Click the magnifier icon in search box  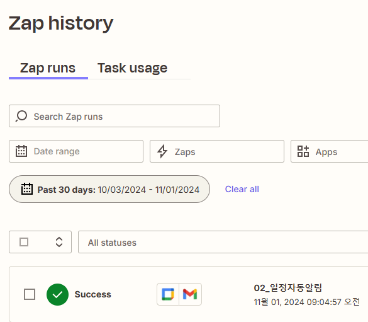click(21, 117)
